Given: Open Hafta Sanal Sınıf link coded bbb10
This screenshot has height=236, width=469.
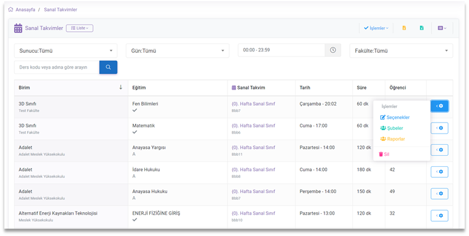Looking at the screenshot, I should [253, 213].
